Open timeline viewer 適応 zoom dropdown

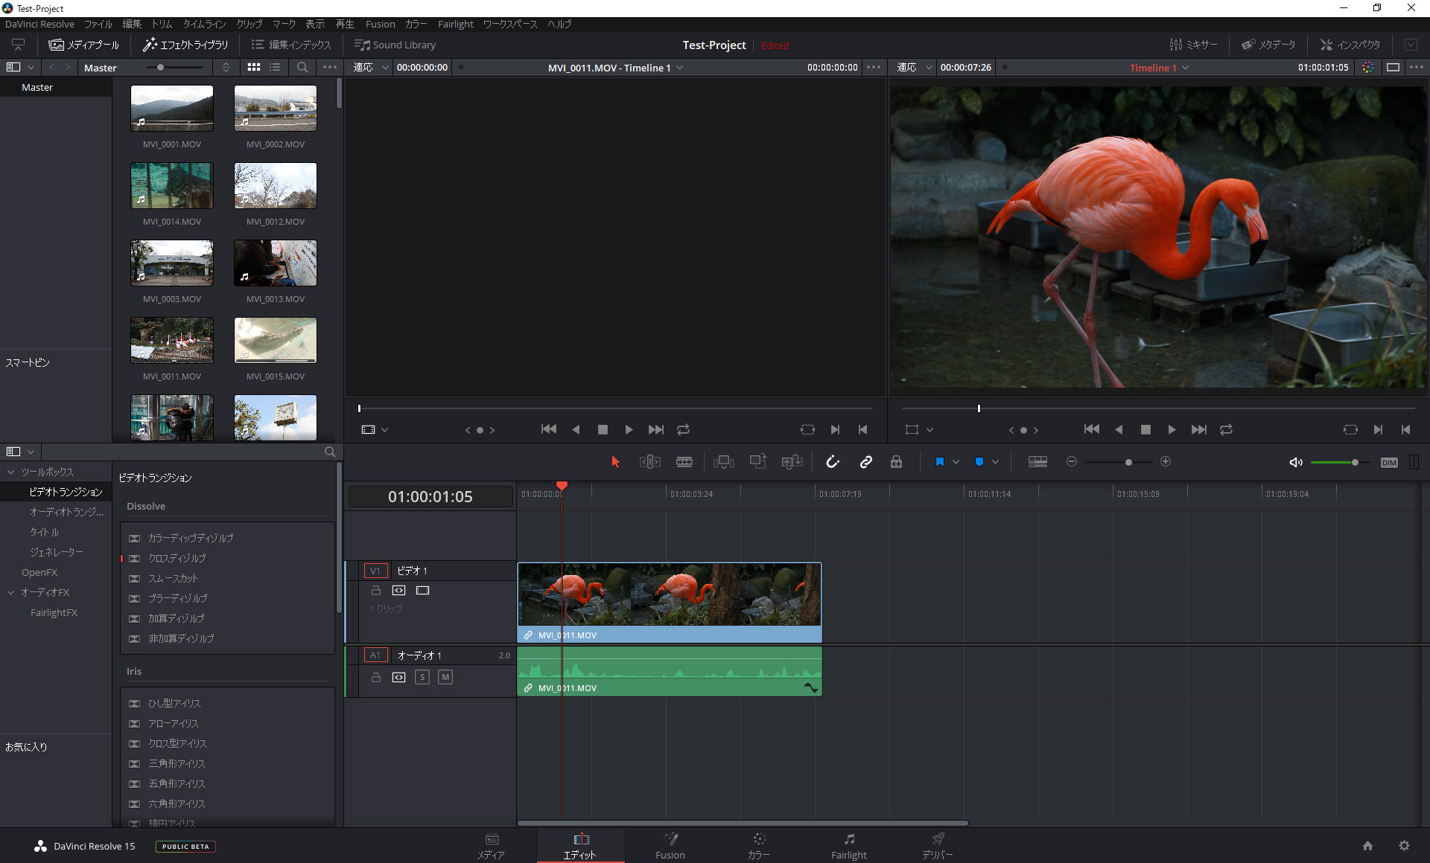point(915,67)
